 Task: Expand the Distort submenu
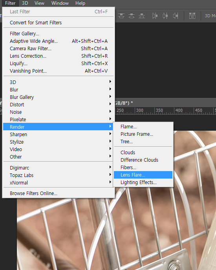point(59,104)
